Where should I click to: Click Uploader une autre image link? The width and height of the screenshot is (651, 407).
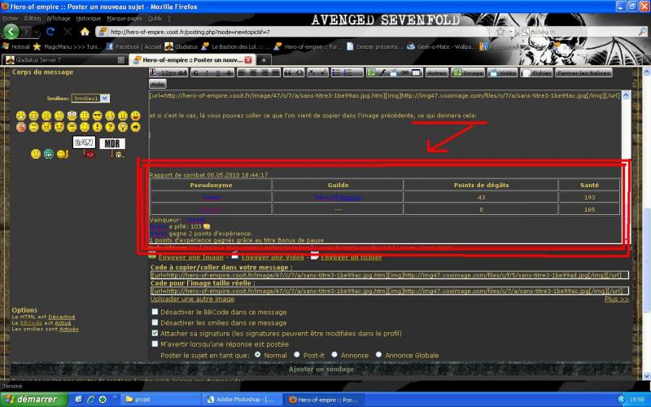click(192, 299)
